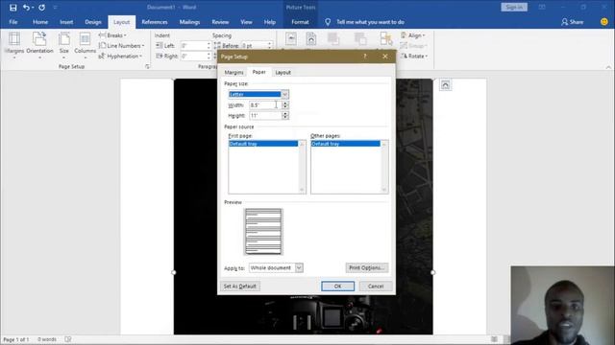Confirm Page Setup with OK
Screen dimensions: 615x345
pos(337,287)
